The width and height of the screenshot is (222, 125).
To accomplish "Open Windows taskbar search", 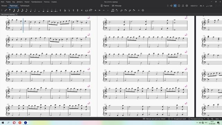I will tap(8, 123).
